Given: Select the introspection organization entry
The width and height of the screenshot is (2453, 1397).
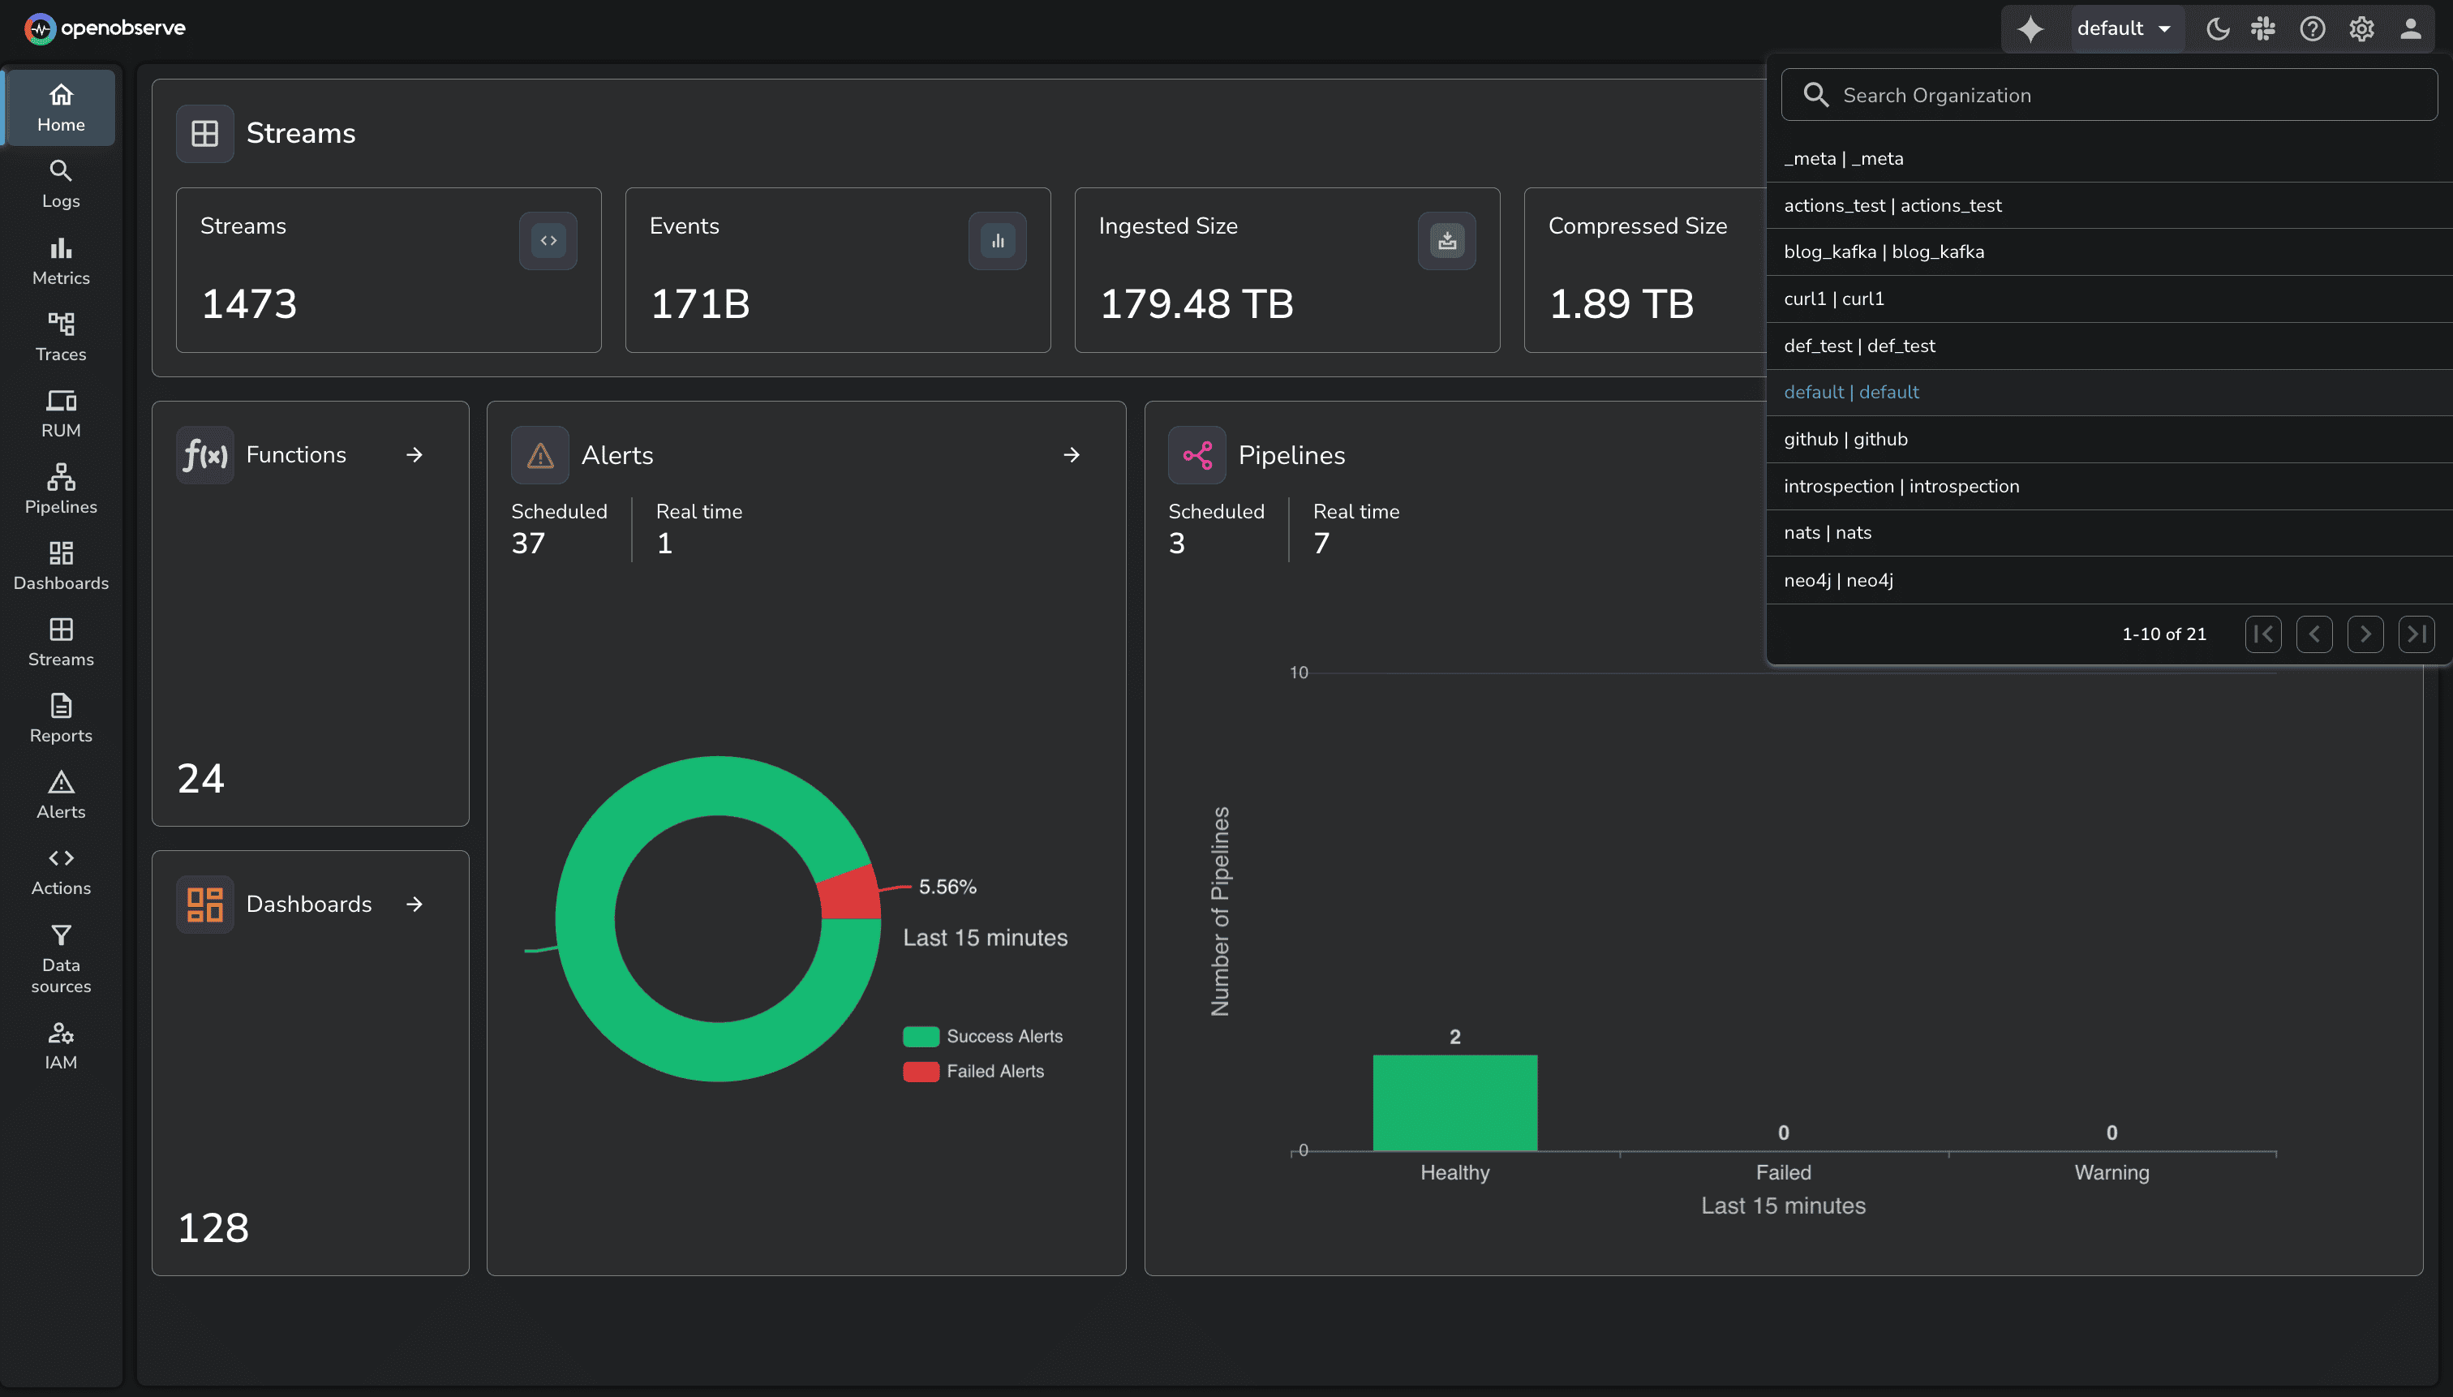Looking at the screenshot, I should click(x=1901, y=485).
